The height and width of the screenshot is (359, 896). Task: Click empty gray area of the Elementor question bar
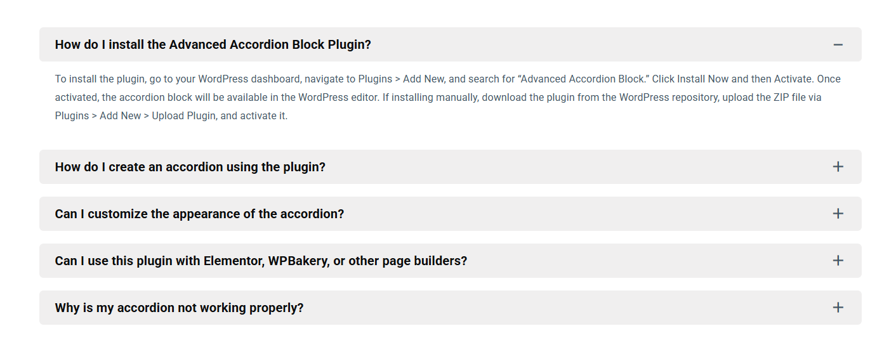[635, 261]
